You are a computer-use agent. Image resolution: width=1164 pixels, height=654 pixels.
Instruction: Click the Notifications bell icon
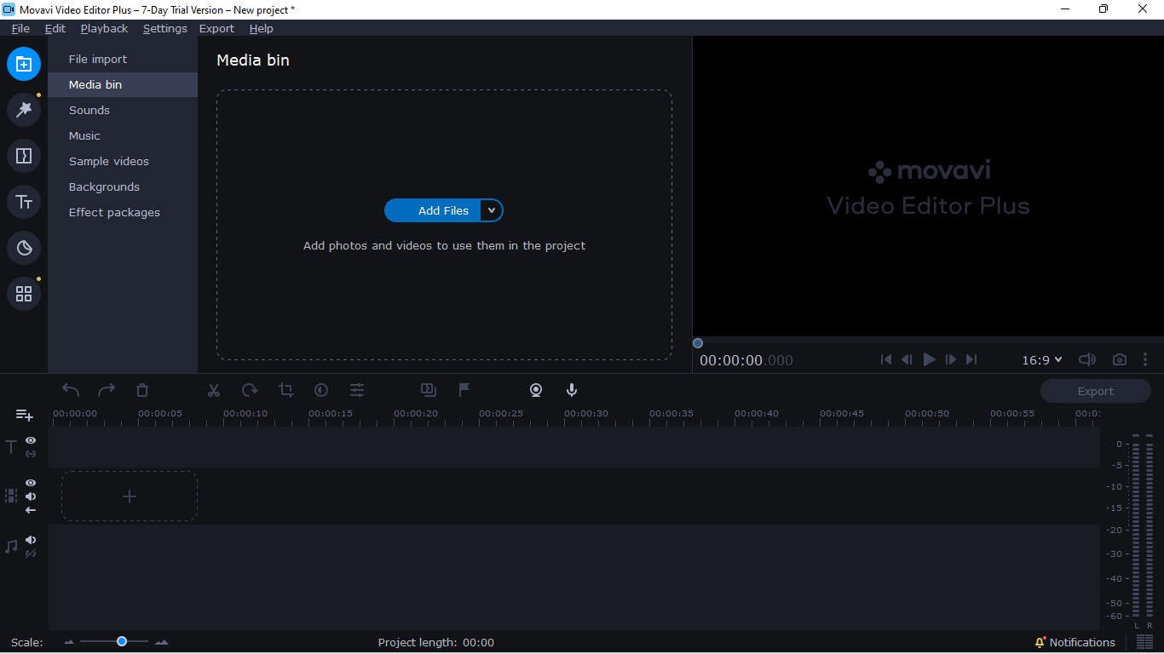[1040, 642]
